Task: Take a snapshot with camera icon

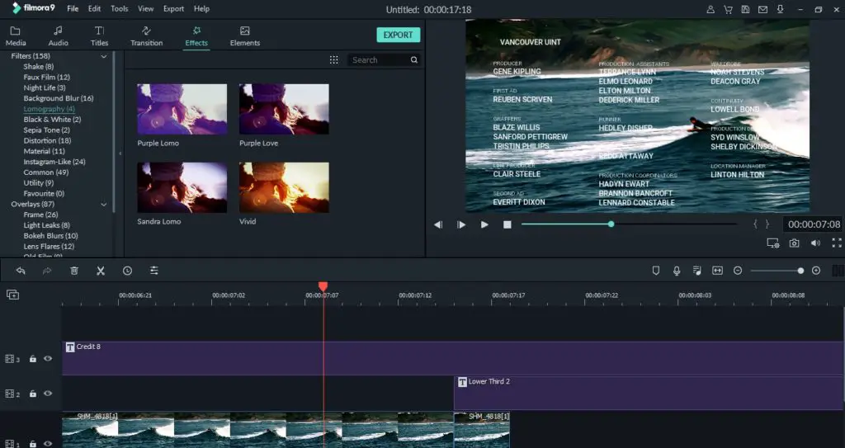Action: tap(795, 243)
